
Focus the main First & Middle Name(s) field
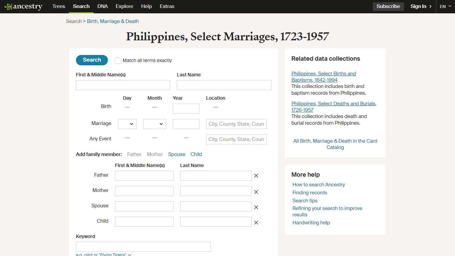coord(123,85)
